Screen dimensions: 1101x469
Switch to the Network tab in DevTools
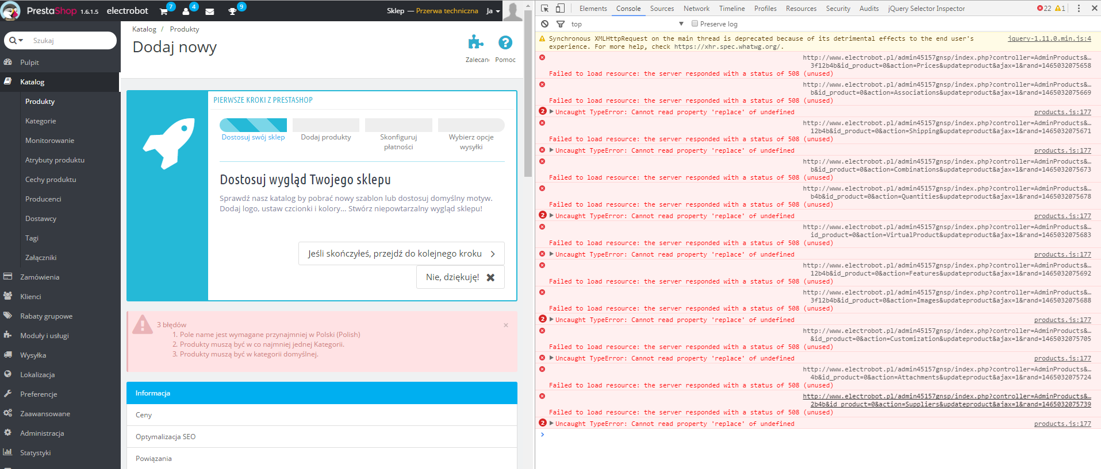click(x=696, y=9)
